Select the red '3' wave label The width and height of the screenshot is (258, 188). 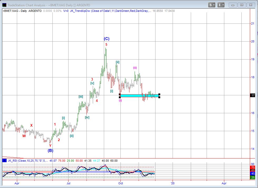coord(92,79)
